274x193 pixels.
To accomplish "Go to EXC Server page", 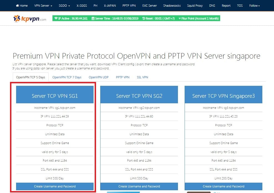I will [150, 6].
